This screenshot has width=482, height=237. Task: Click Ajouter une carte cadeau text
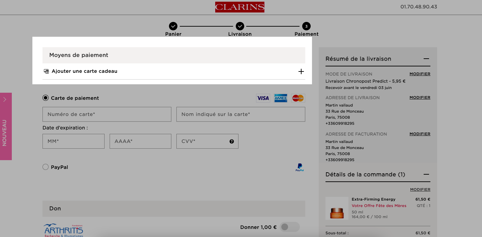84,71
